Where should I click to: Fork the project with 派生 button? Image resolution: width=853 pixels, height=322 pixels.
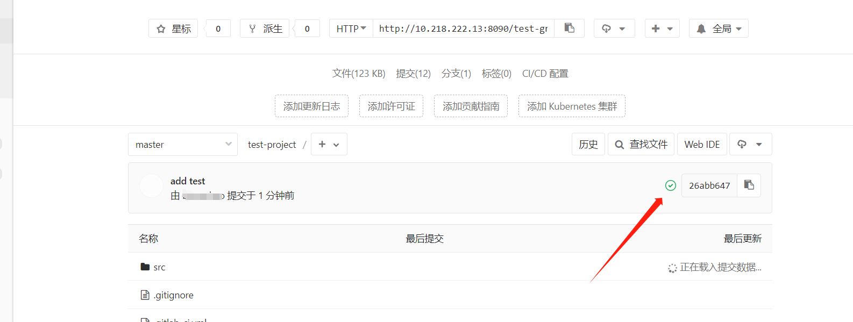(x=265, y=28)
